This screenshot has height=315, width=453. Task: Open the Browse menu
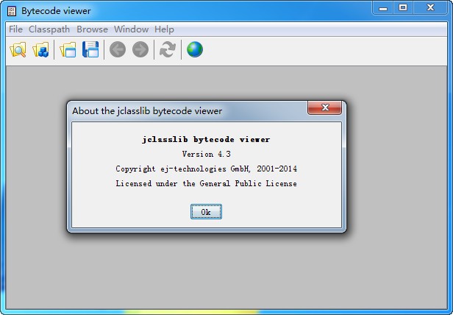[x=92, y=29]
